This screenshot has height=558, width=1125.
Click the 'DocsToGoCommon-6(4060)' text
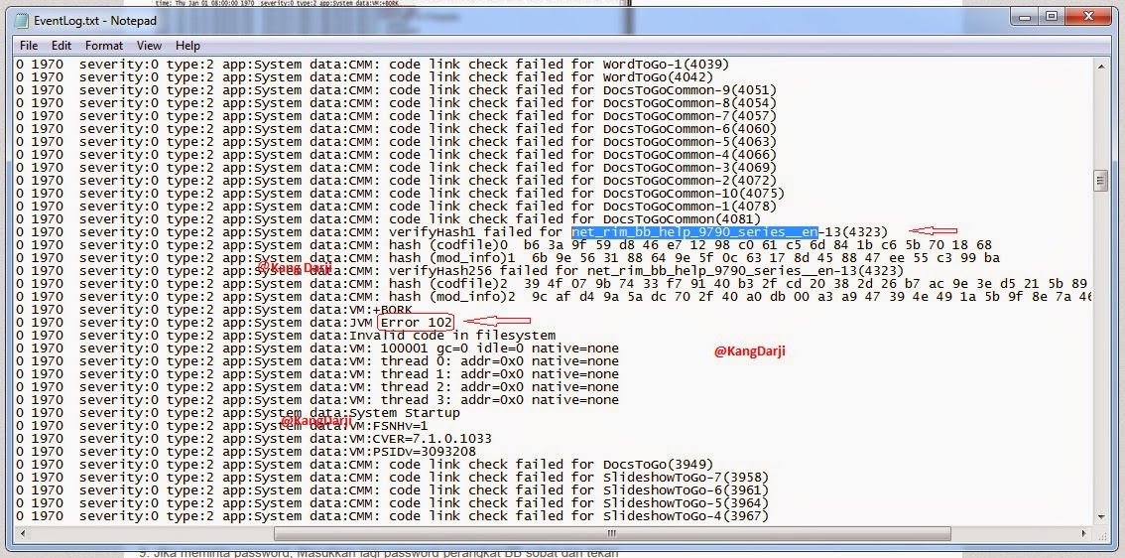point(690,128)
